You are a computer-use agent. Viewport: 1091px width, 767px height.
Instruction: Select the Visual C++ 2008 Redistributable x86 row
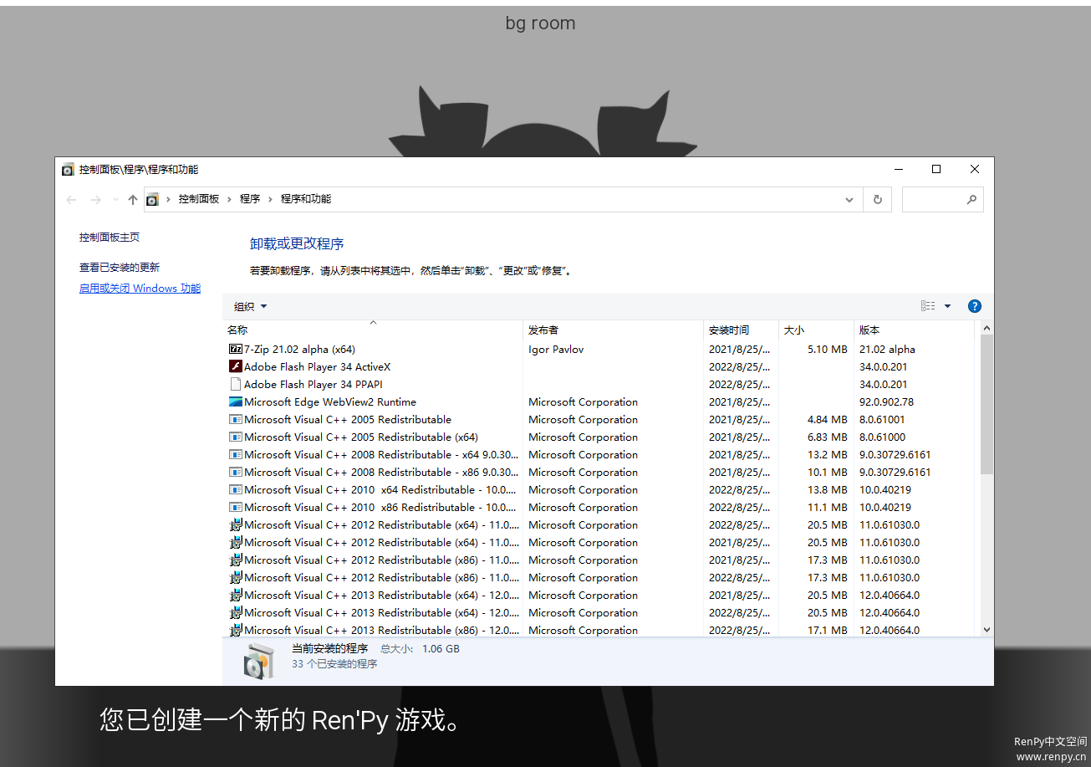tap(599, 472)
